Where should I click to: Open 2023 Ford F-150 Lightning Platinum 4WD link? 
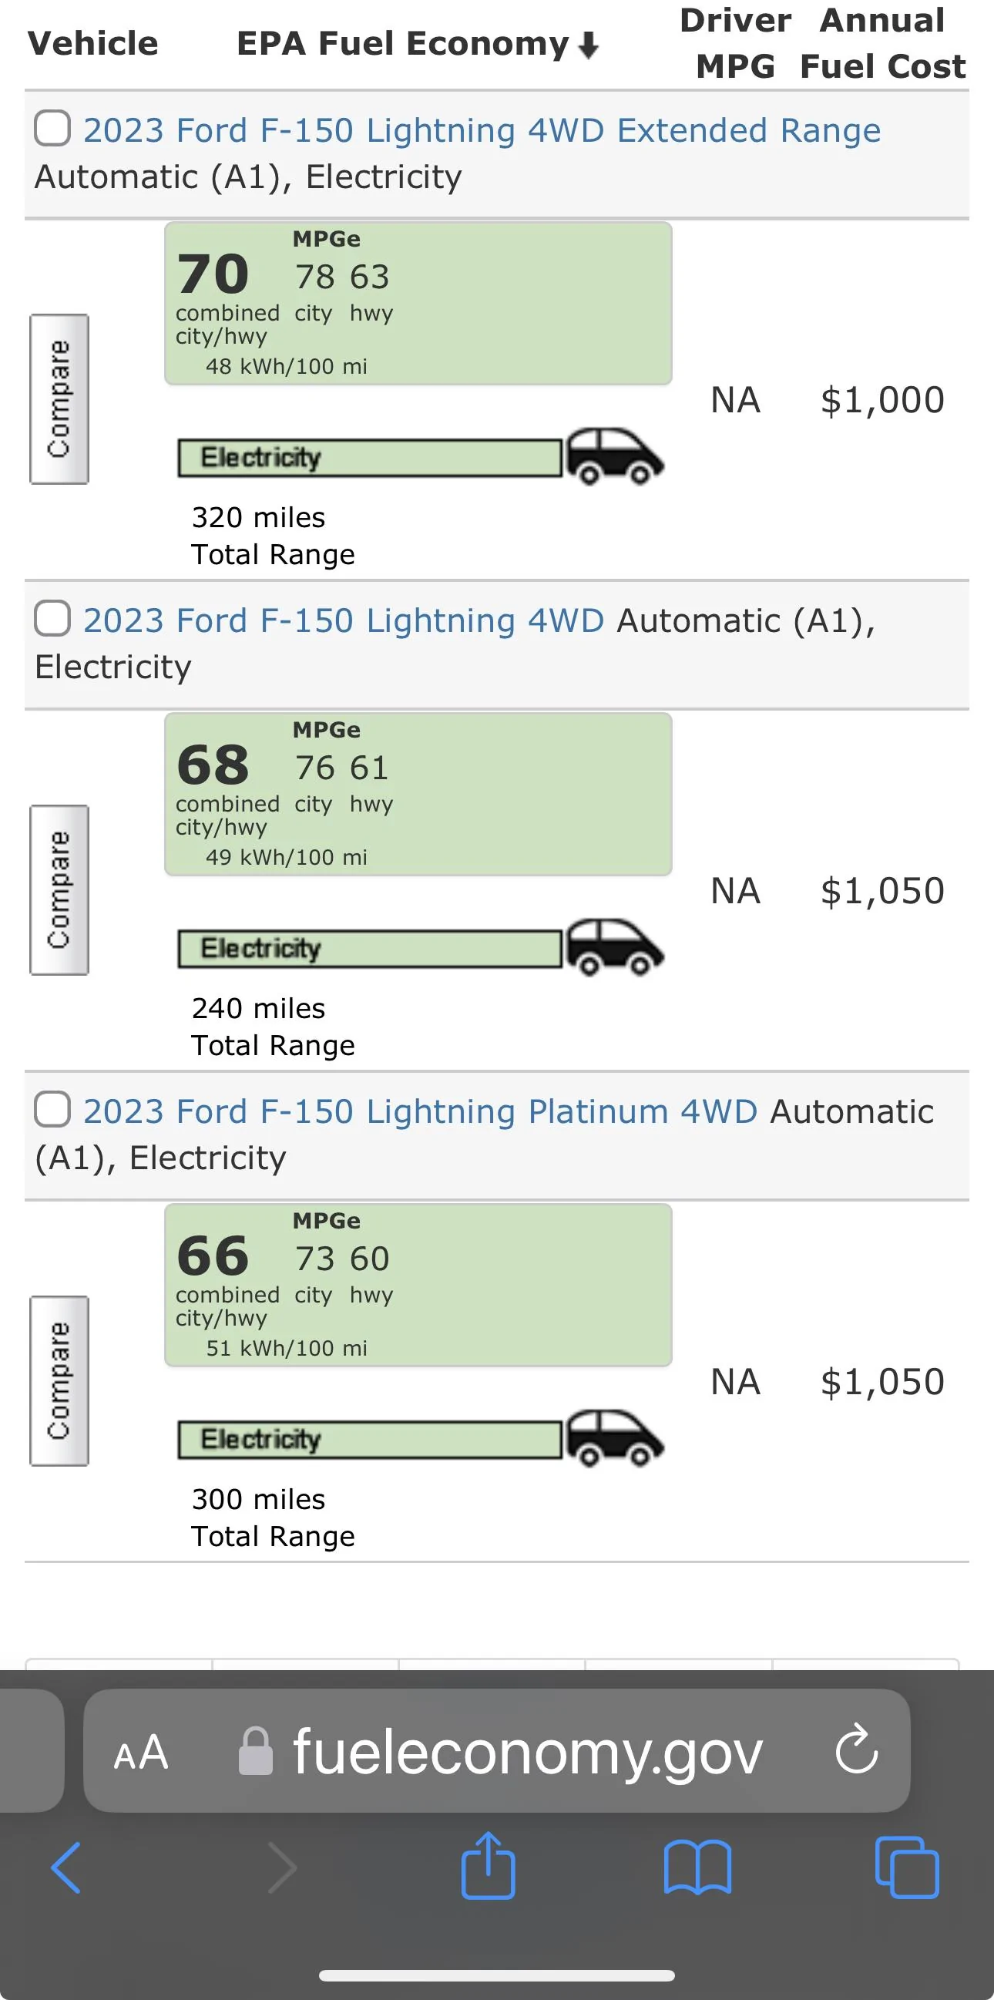(x=420, y=1111)
